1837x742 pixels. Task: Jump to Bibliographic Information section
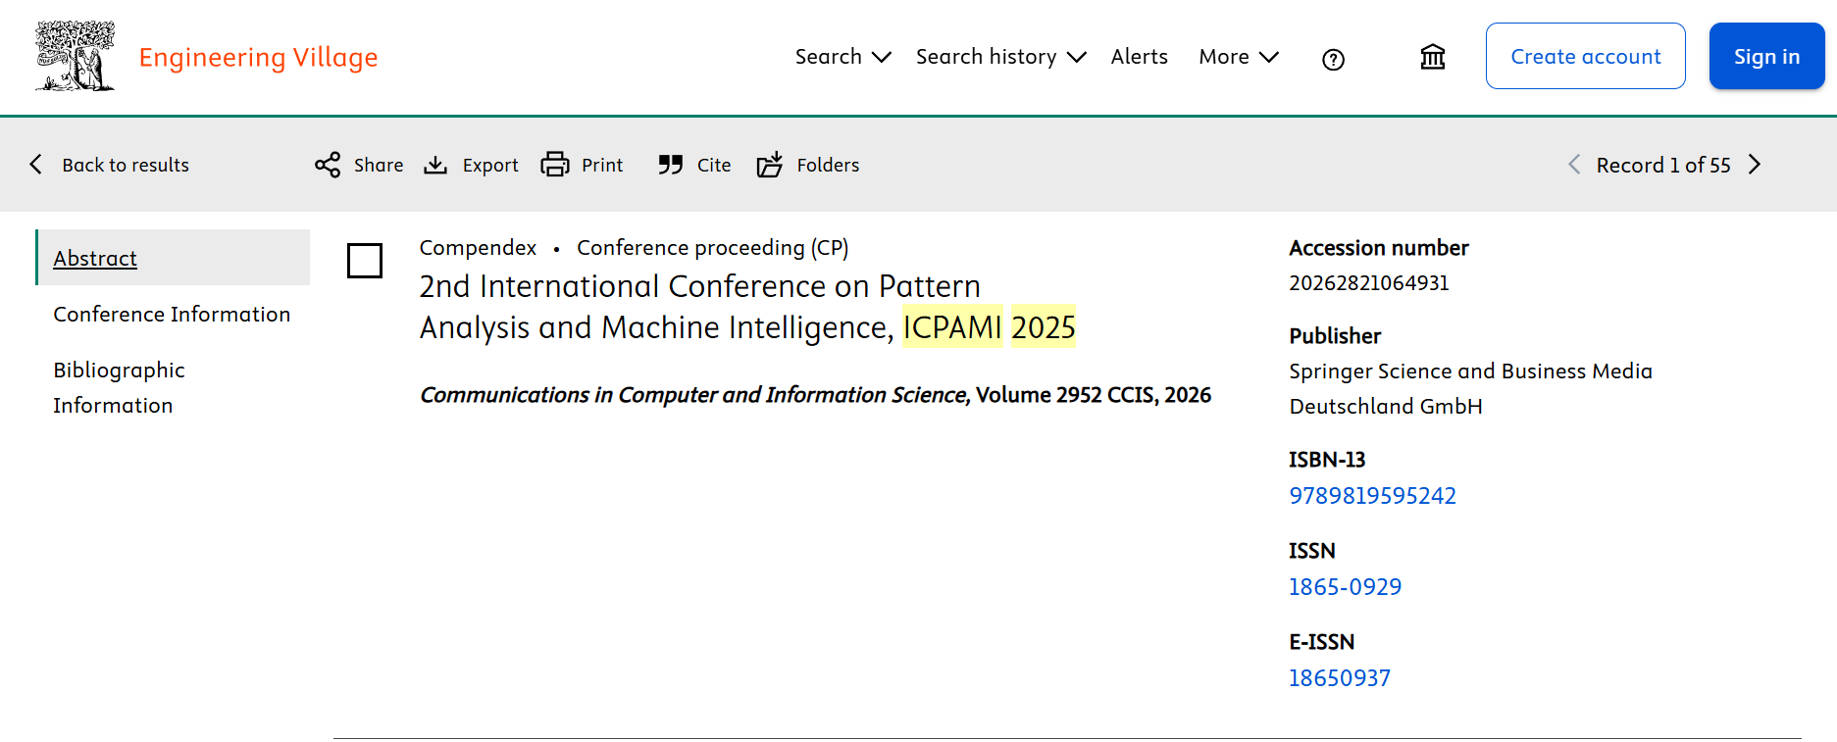click(x=119, y=387)
